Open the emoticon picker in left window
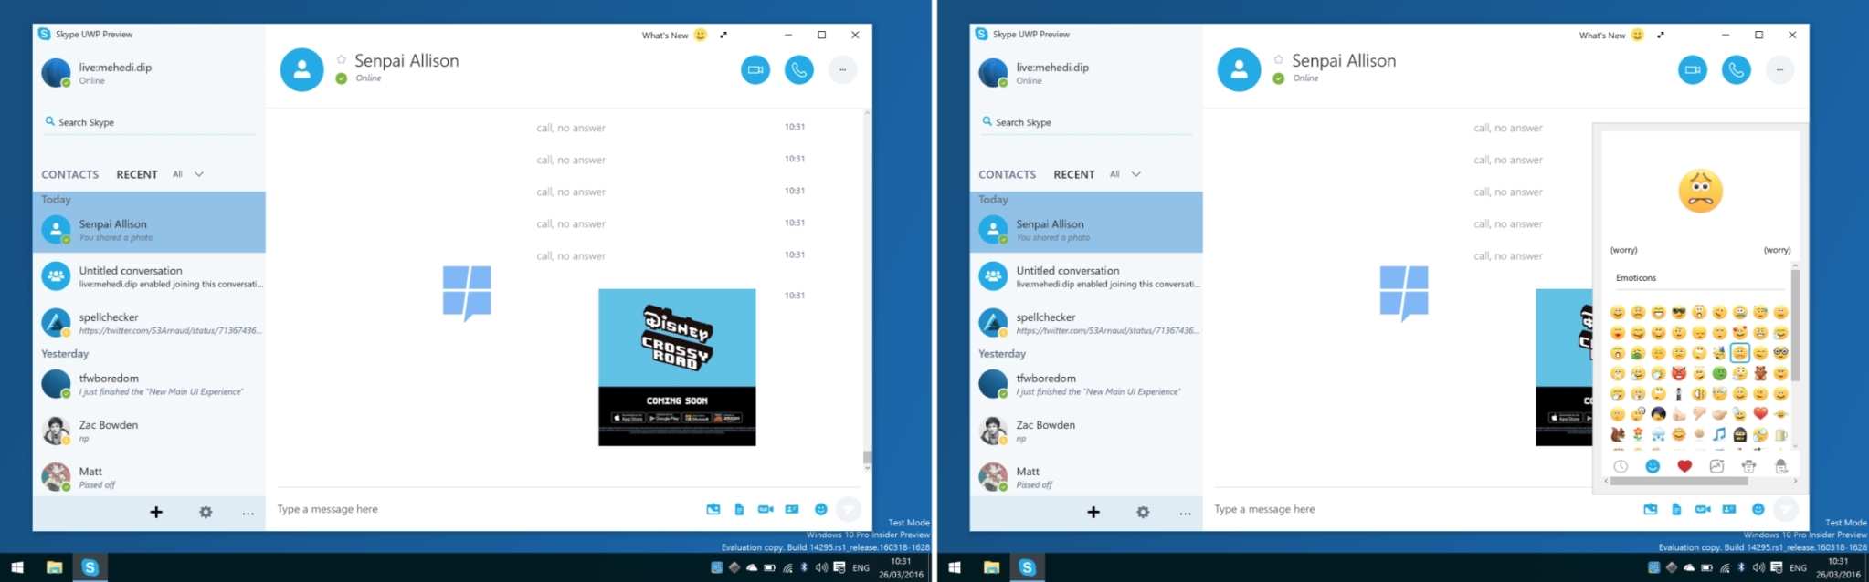The image size is (1869, 582). coord(820,509)
